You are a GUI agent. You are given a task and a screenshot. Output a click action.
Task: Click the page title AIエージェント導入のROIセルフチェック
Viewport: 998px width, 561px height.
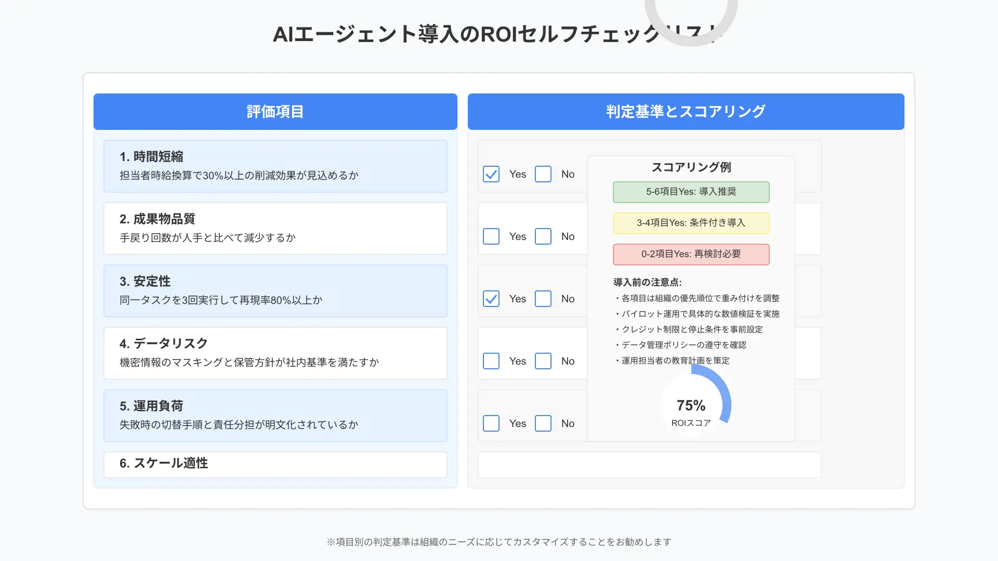(x=498, y=34)
